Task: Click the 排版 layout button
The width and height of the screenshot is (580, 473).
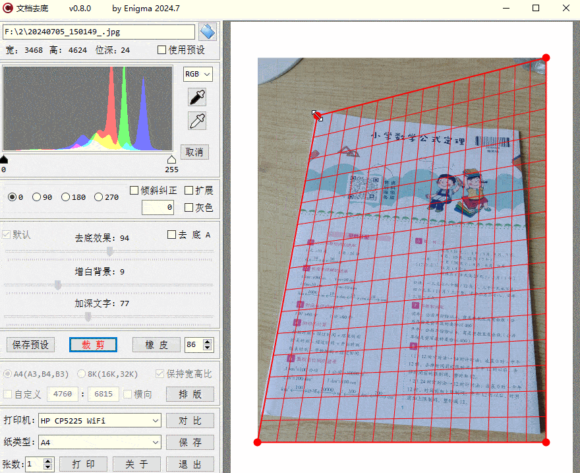Action: click(x=190, y=394)
